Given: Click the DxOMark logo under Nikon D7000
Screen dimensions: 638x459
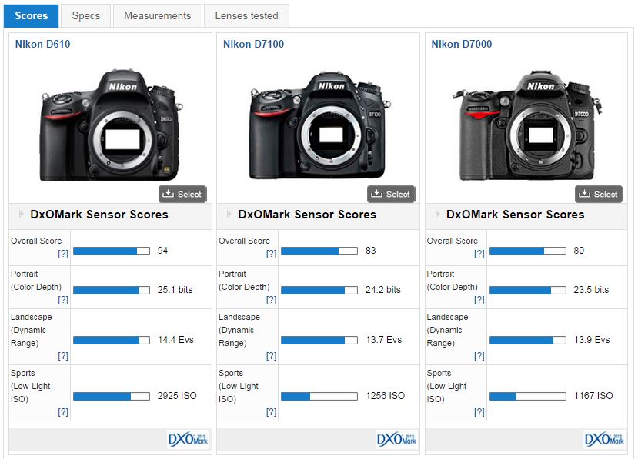Looking at the screenshot, I should coord(604,440).
